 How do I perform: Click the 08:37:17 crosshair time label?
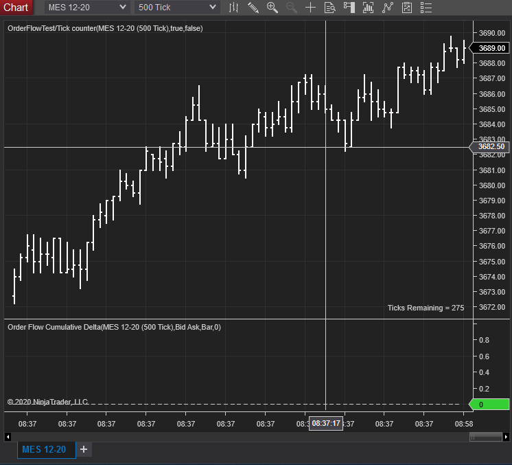click(x=326, y=424)
